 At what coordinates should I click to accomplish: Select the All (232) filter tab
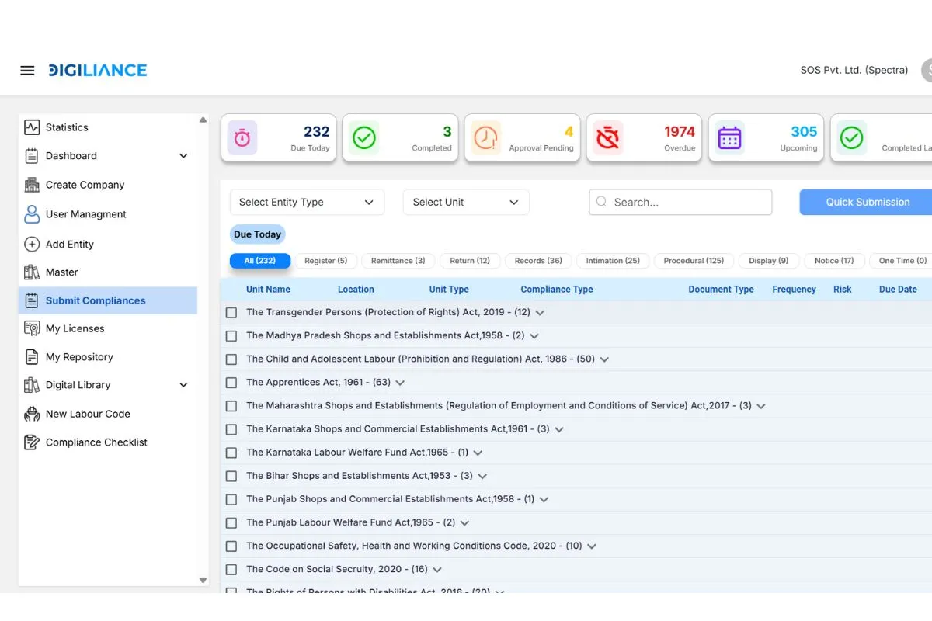tap(260, 261)
